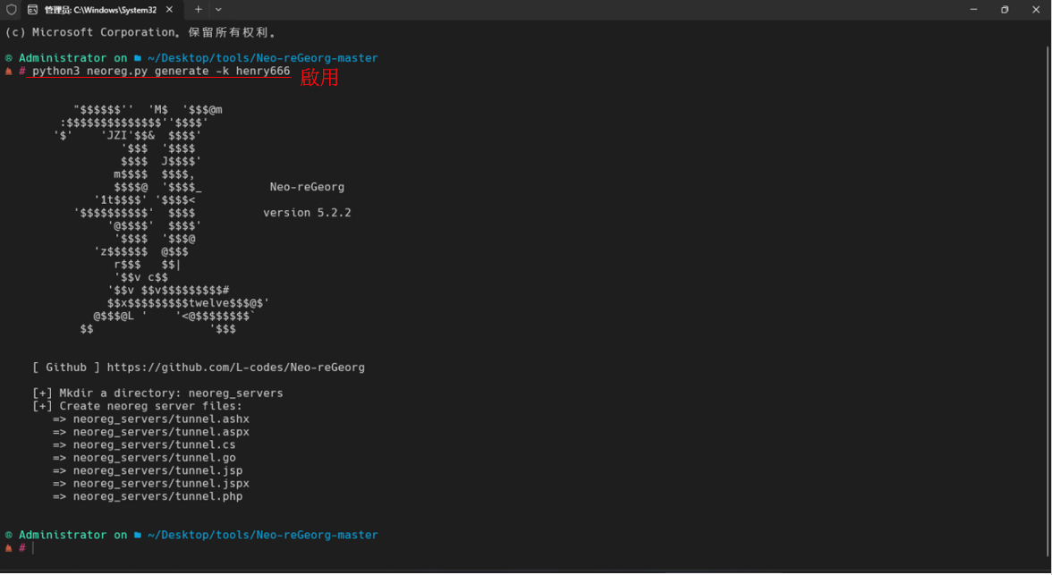Viewport: 1052px width, 575px height.
Task: Click the version 5.2.2 banner text
Action: tap(307, 213)
